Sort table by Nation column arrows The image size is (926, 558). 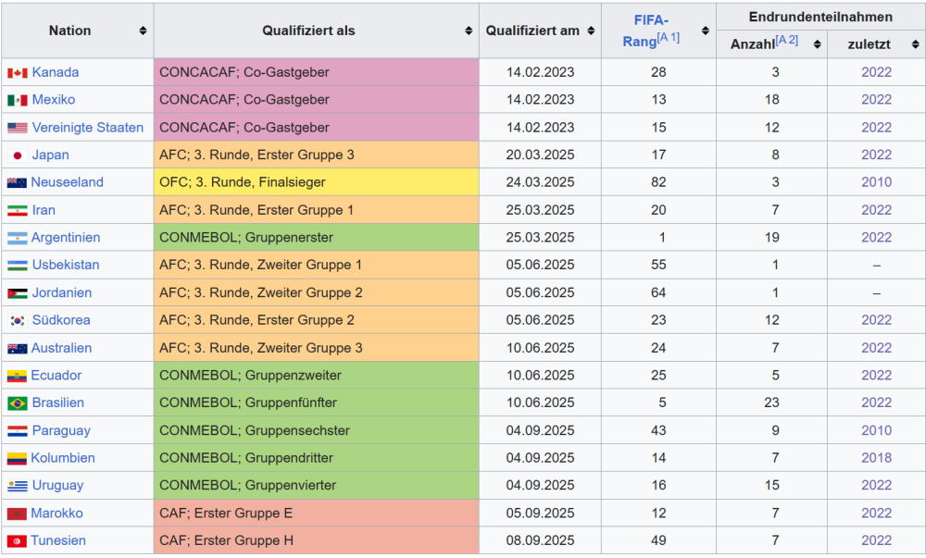(143, 31)
